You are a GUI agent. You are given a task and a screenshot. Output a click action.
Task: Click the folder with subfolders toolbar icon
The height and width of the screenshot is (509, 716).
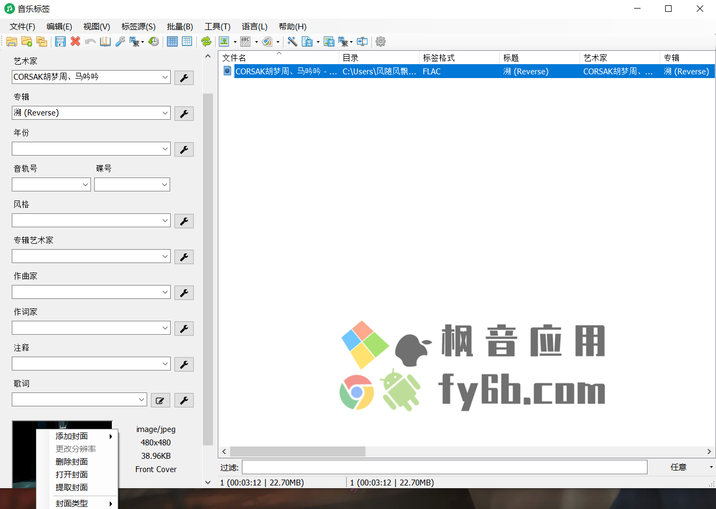[42, 42]
